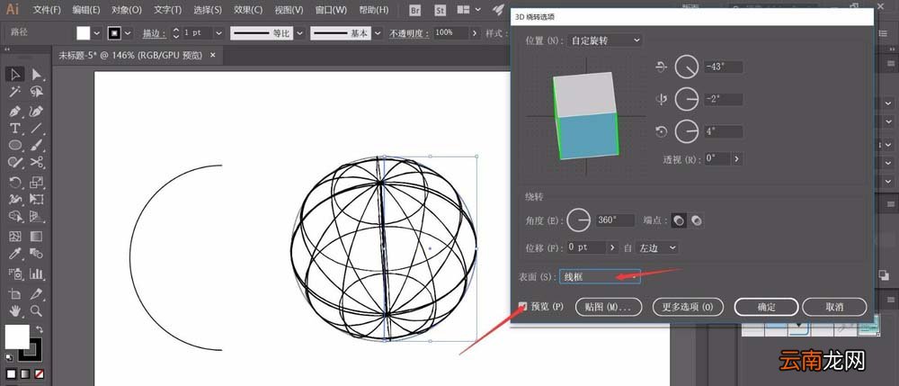Open the fill color dropdown arrow
The width and height of the screenshot is (899, 386).
96,33
